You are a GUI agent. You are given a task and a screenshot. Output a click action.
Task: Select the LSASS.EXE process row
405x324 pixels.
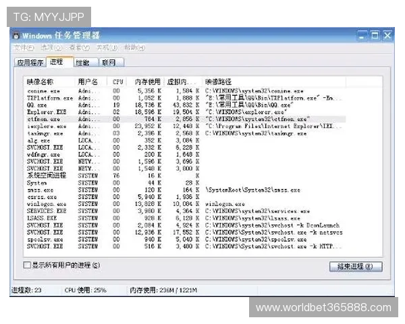click(x=186, y=218)
